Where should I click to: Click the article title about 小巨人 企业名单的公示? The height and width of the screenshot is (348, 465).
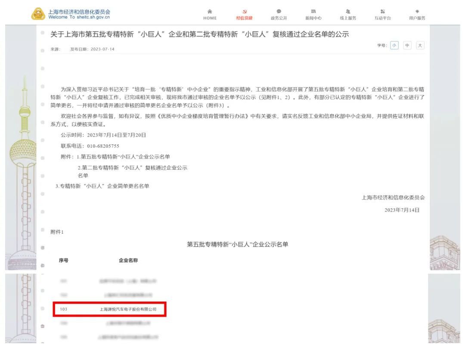click(200, 34)
